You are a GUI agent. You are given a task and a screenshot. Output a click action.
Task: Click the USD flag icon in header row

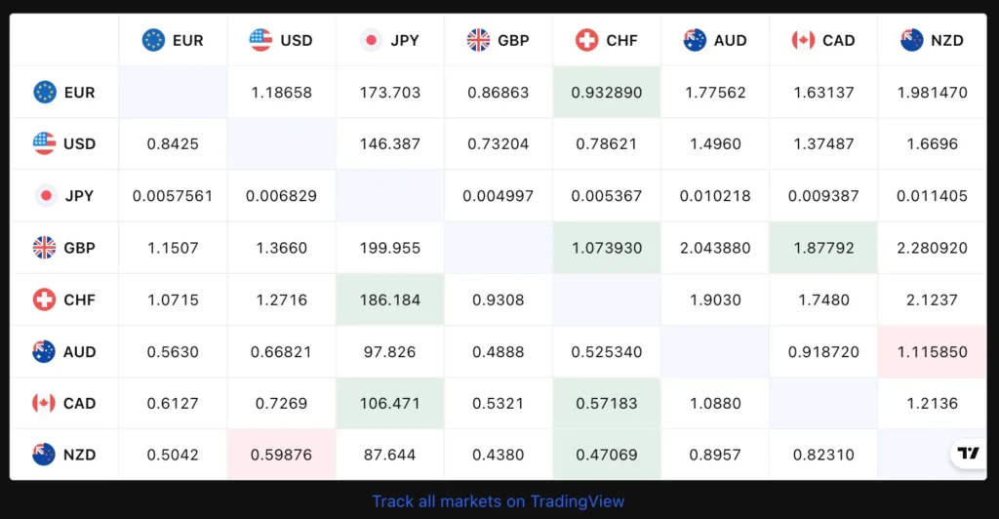(x=260, y=40)
